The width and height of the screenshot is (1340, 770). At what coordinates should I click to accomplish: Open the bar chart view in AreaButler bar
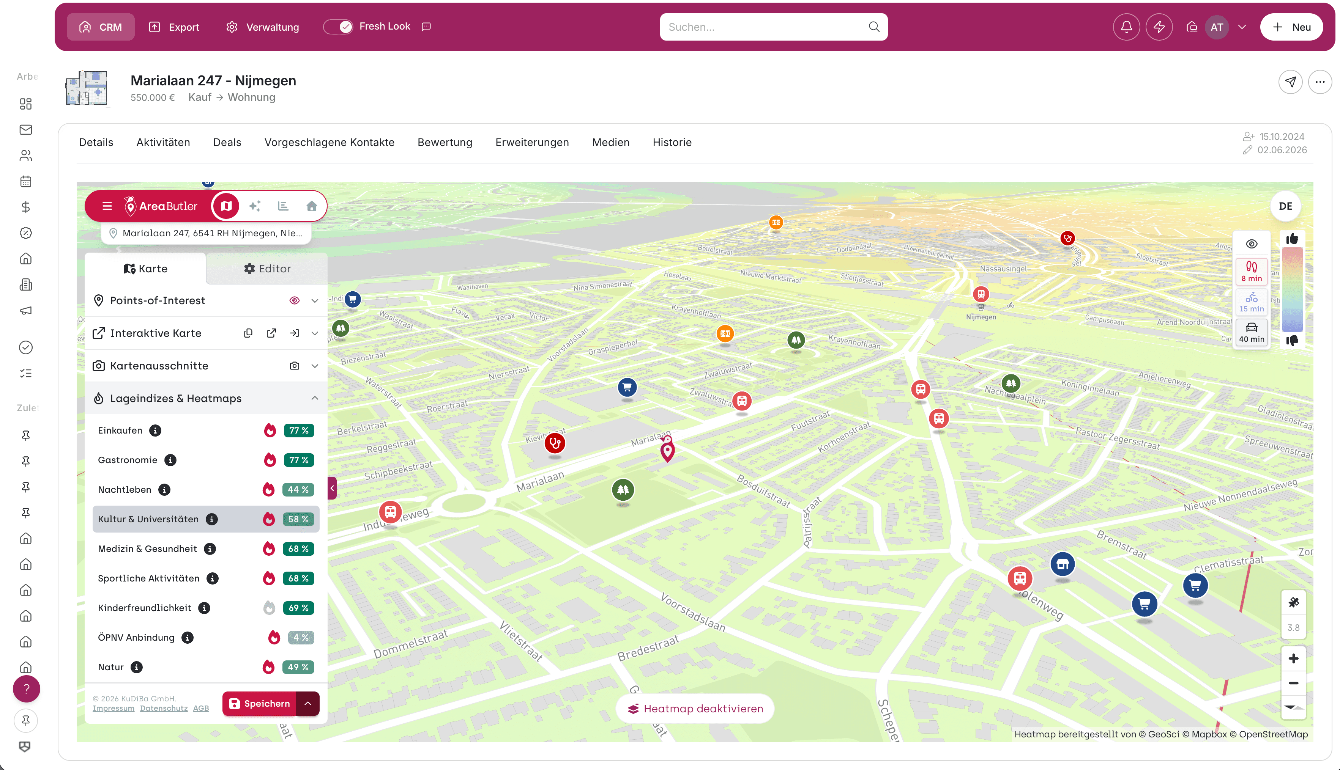(283, 206)
